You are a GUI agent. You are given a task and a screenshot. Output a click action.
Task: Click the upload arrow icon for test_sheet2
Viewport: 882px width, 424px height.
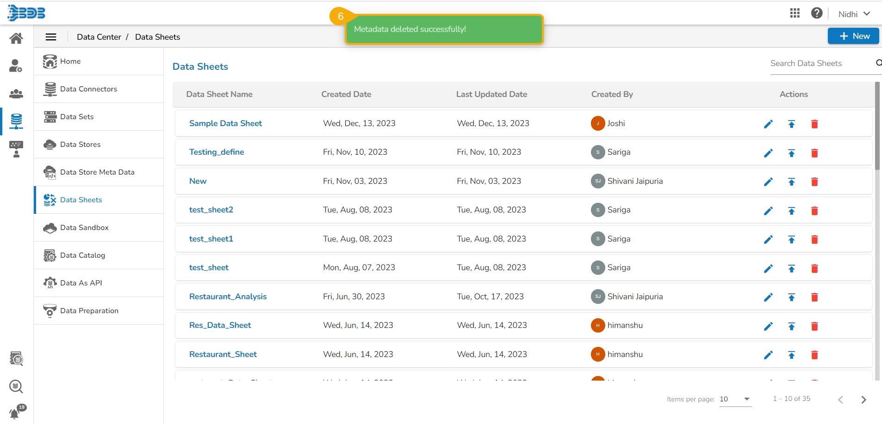point(791,211)
